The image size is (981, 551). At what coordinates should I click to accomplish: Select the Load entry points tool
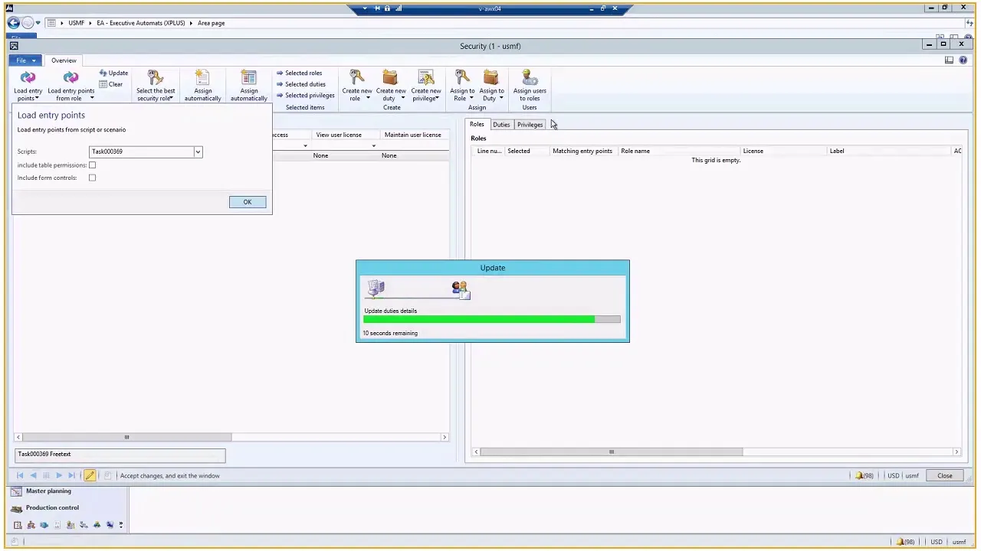(x=28, y=84)
